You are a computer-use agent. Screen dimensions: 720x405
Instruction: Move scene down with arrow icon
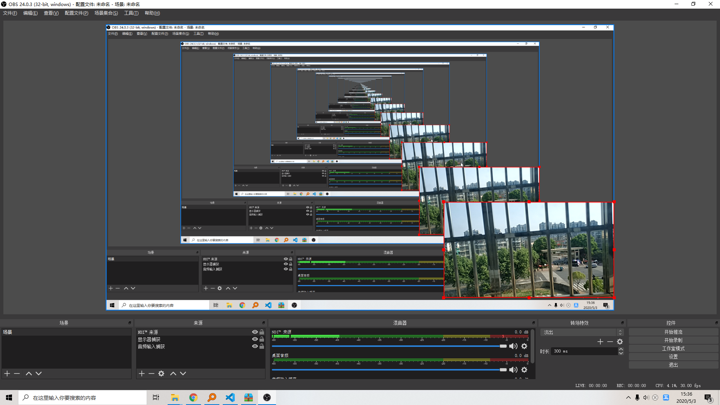coord(39,373)
